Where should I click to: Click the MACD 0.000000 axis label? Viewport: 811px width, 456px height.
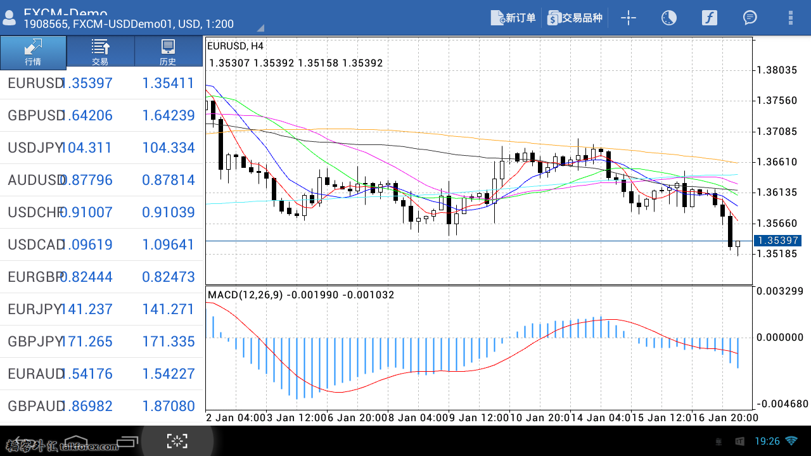pyautogui.click(x=780, y=338)
